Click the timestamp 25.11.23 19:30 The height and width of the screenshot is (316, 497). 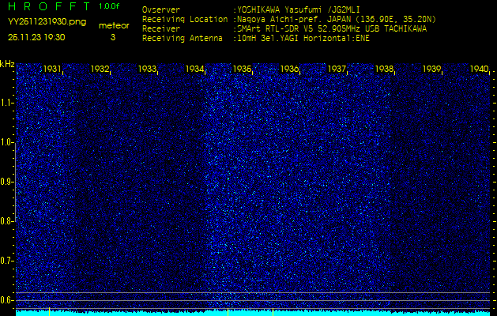click(36, 37)
